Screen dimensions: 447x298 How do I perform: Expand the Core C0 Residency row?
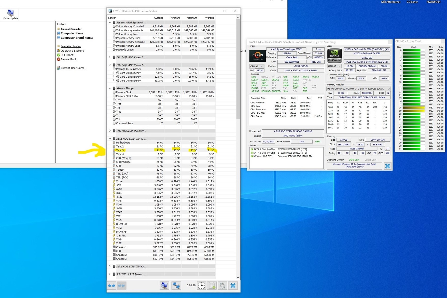[x=114, y=73]
